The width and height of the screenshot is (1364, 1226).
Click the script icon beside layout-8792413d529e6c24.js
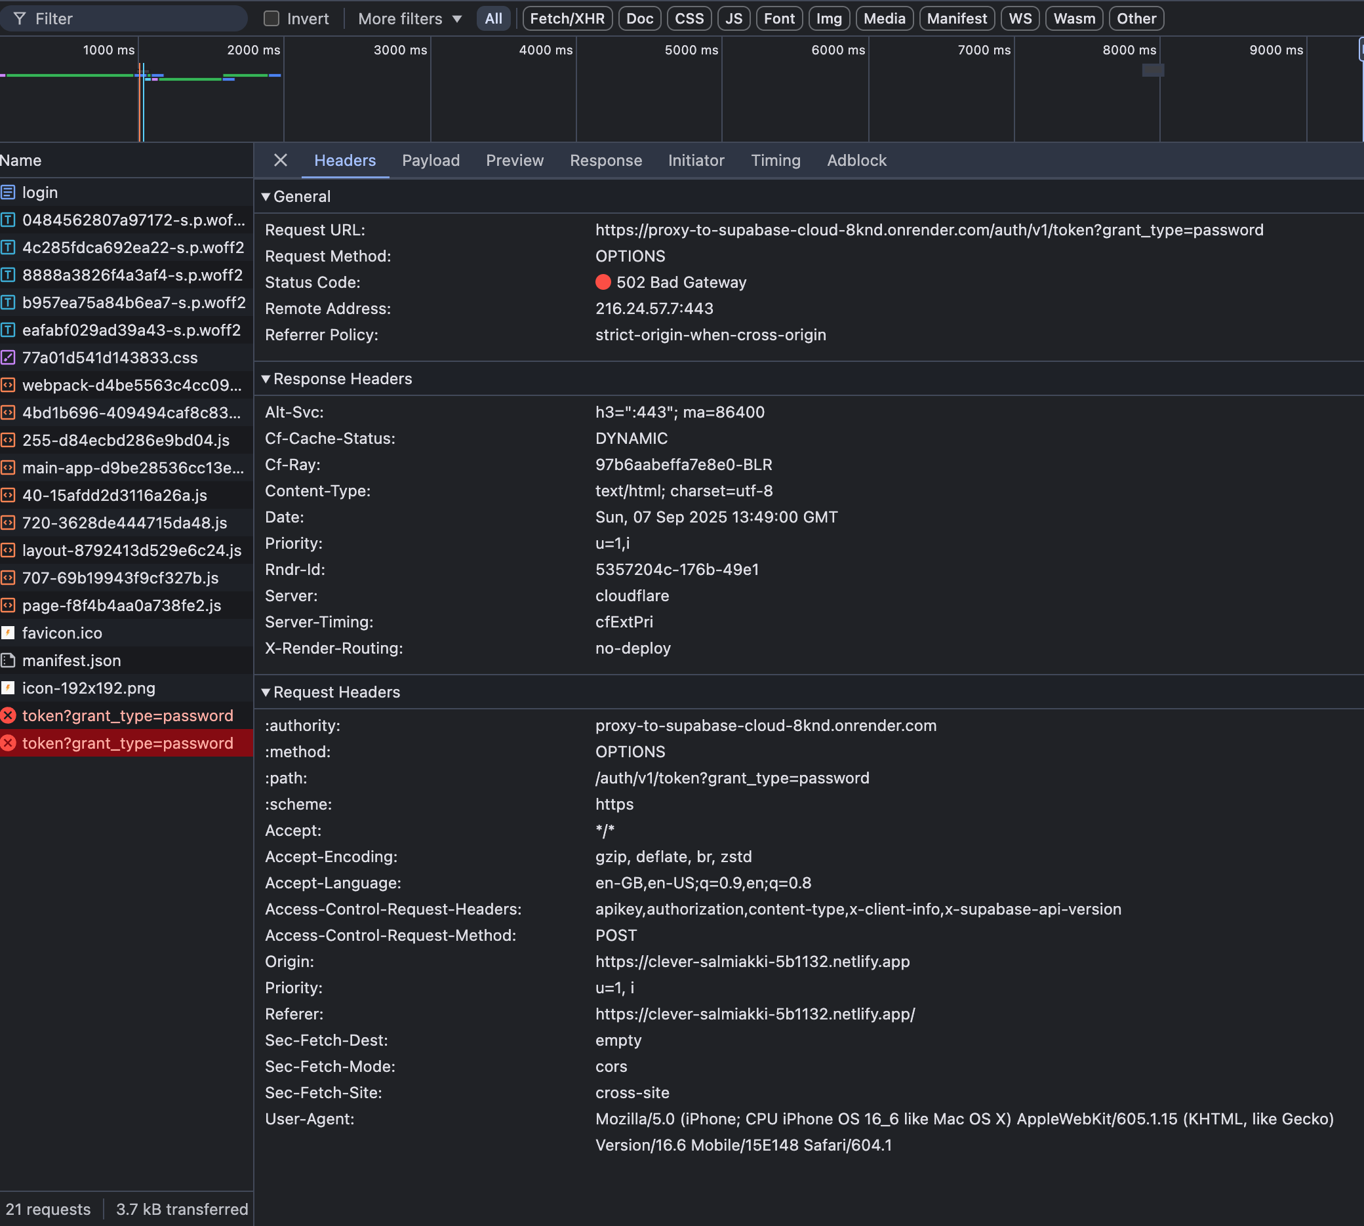pyautogui.click(x=8, y=550)
